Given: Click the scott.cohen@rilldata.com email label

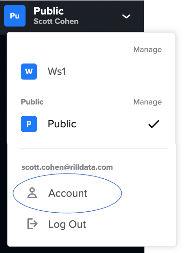Looking at the screenshot, I should [x=67, y=167].
